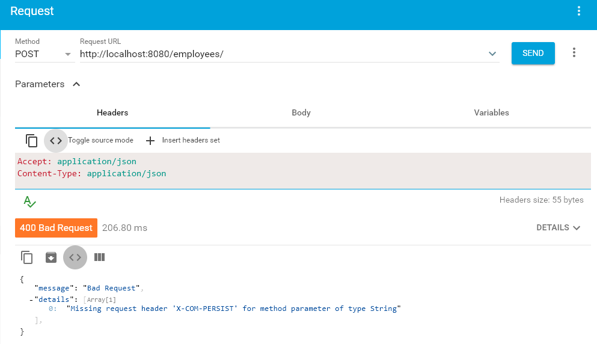This screenshot has height=344, width=597.
Task: Switch to the Body tab
Action: click(301, 112)
